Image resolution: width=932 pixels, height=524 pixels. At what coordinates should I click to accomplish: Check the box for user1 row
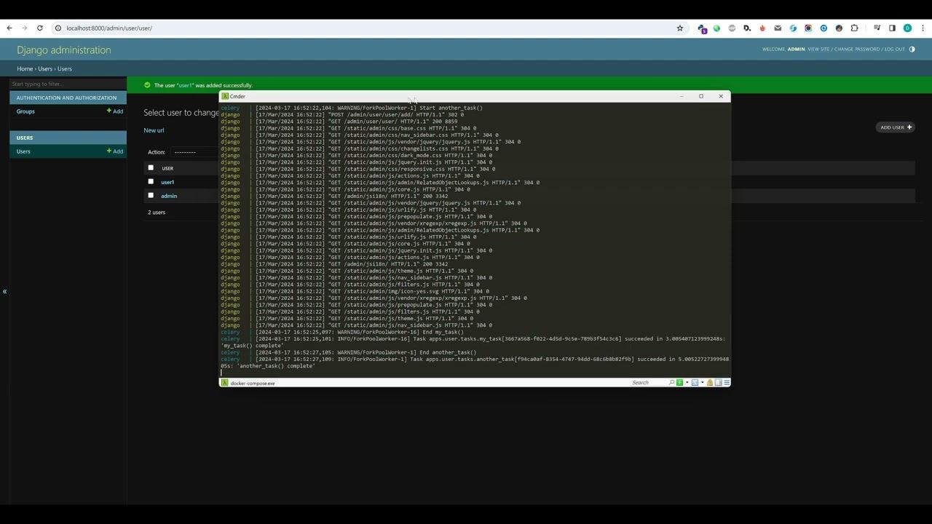[151, 182]
